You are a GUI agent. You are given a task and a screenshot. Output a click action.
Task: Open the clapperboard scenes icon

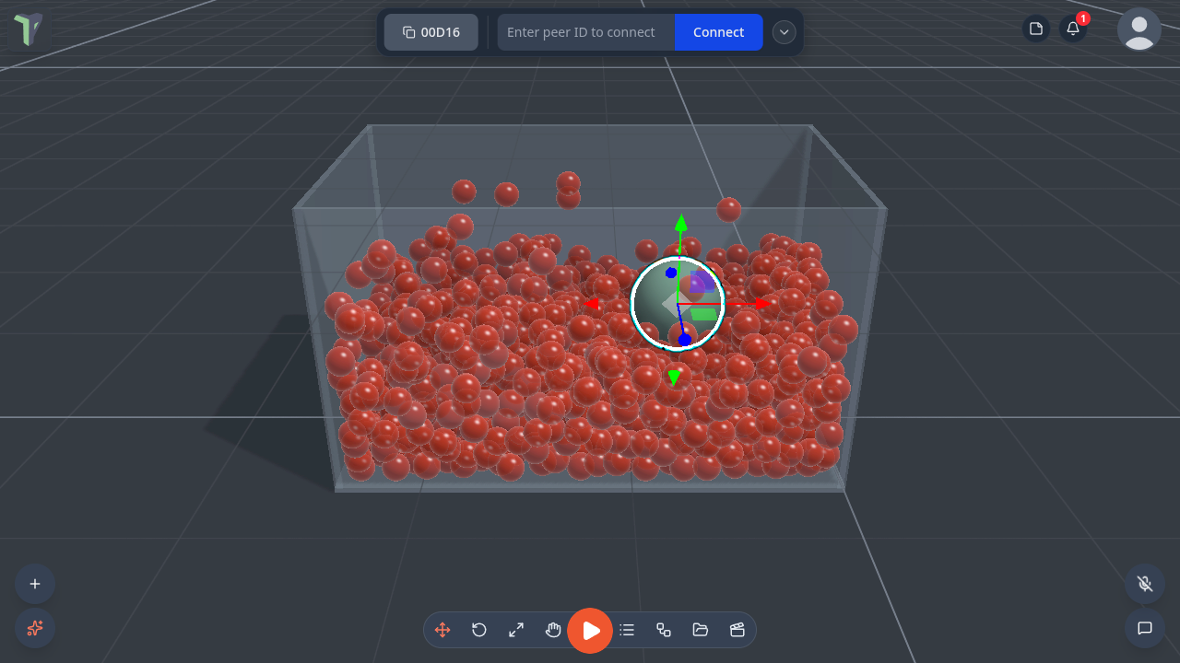pyautogui.click(x=737, y=630)
